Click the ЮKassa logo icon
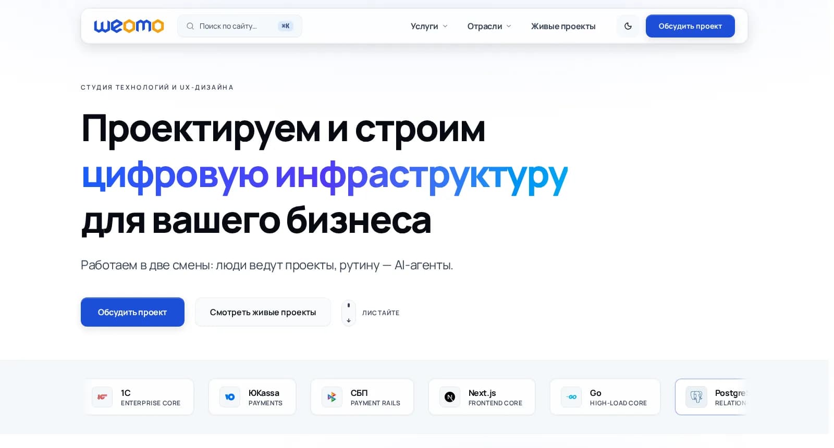834x448 pixels. [x=230, y=397]
